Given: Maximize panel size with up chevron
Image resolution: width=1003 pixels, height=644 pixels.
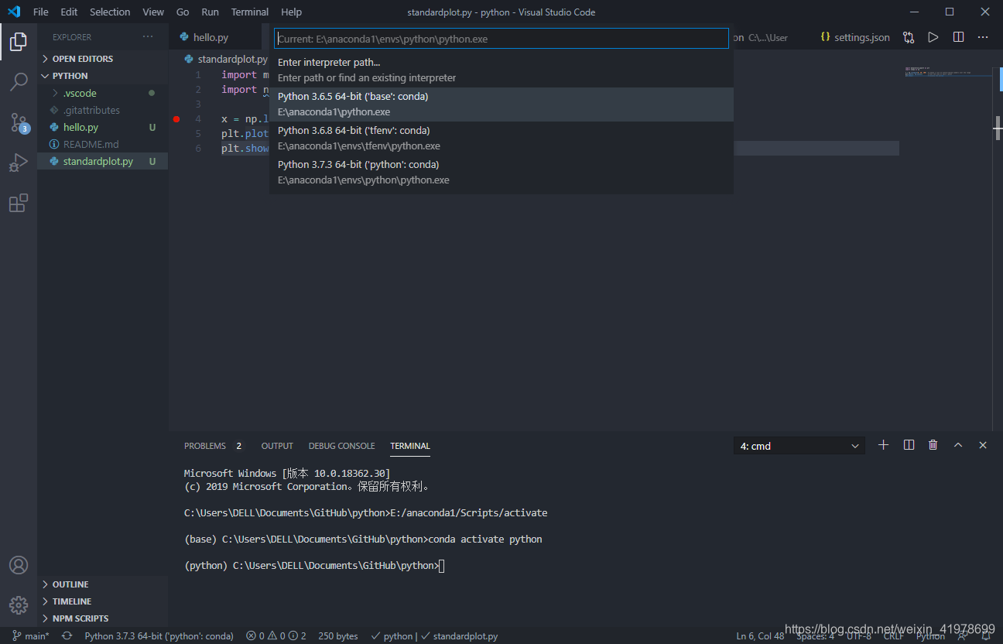Looking at the screenshot, I should [x=958, y=445].
